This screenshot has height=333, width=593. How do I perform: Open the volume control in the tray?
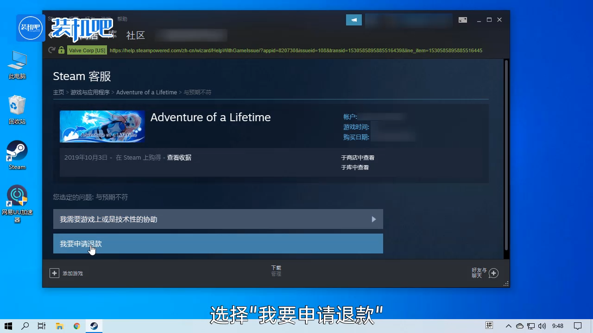541,326
